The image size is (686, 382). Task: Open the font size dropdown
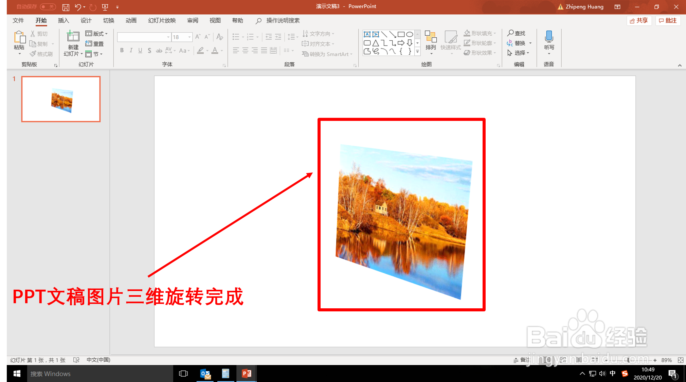click(189, 37)
